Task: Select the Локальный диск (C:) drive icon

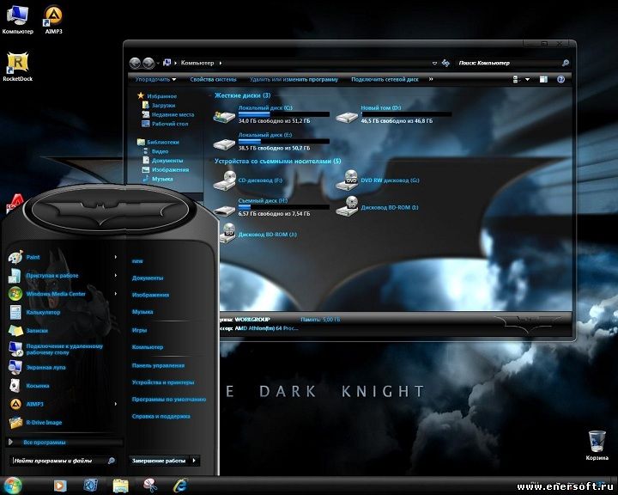Action: point(224,116)
